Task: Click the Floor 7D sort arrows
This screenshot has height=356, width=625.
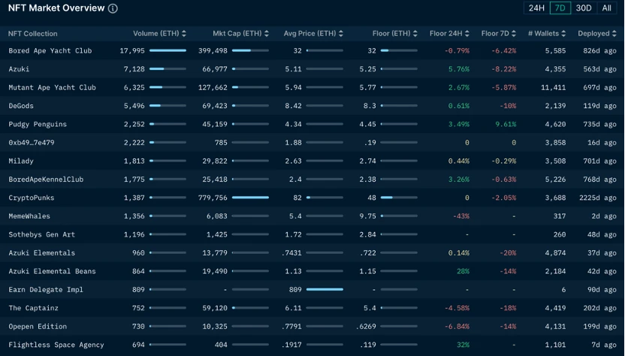Action: coord(515,34)
